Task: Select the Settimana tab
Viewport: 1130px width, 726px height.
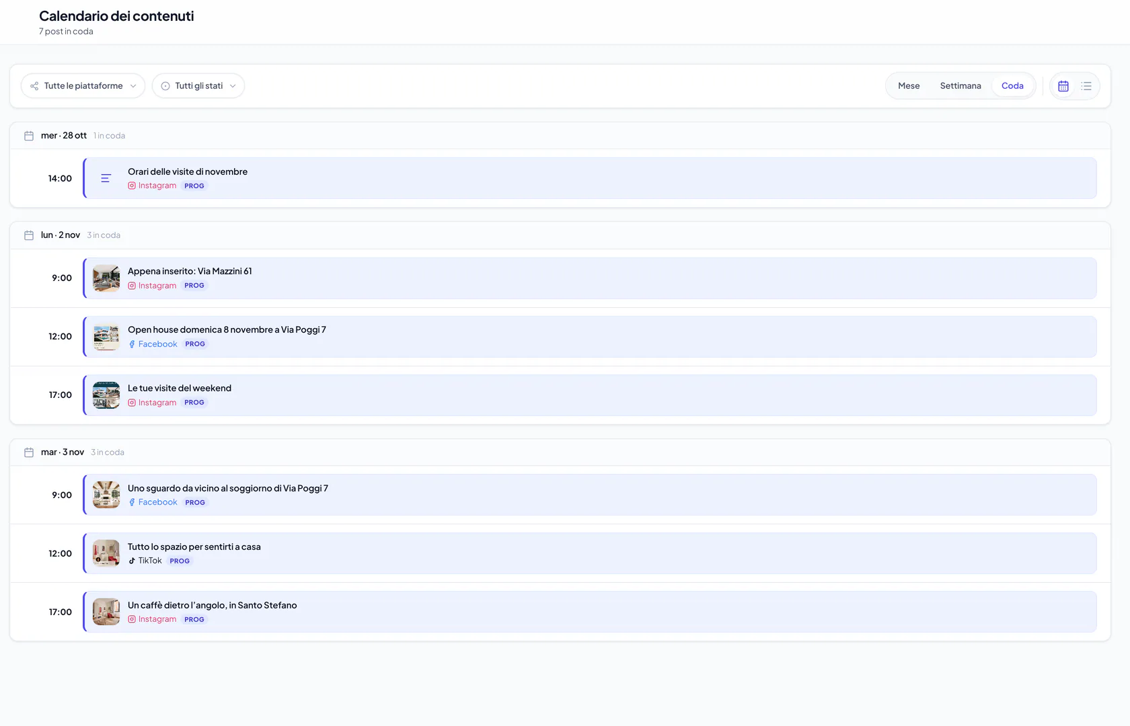Action: tap(961, 86)
